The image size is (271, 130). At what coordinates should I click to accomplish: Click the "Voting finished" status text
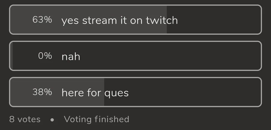(x=96, y=119)
